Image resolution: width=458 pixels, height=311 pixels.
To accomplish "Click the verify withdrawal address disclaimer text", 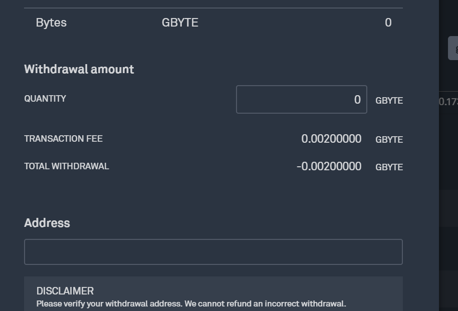I will [x=191, y=303].
